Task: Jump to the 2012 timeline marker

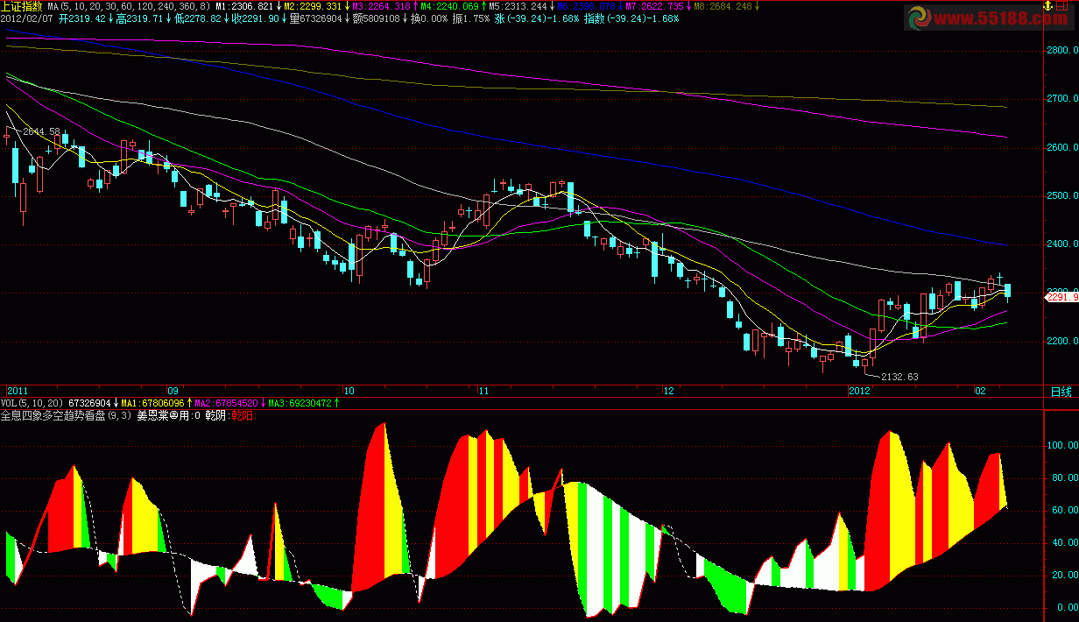Action: [859, 391]
